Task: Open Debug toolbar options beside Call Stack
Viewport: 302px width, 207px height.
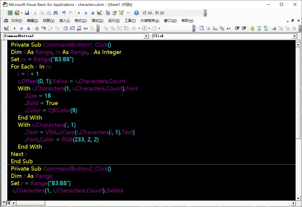Action: tap(98, 28)
